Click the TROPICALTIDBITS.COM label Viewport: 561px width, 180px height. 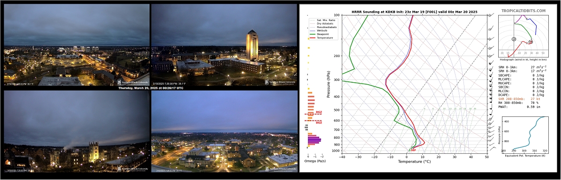click(524, 11)
